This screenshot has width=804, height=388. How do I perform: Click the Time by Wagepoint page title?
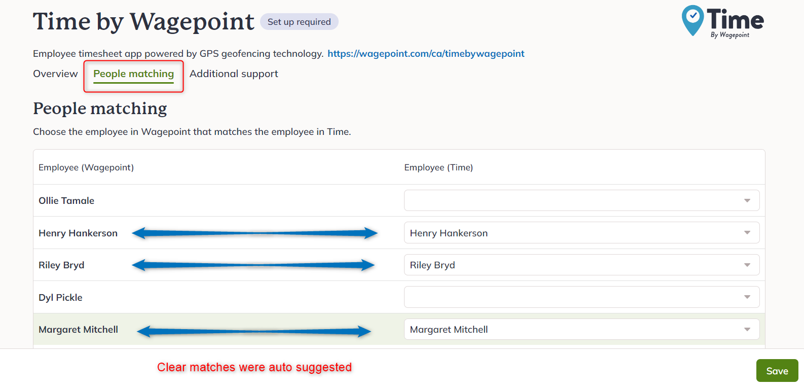coord(143,22)
